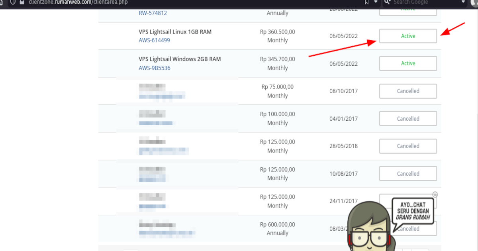Click the Monthly cycle under Rp 75.000,00
This screenshot has height=251, width=478.
[278, 96]
